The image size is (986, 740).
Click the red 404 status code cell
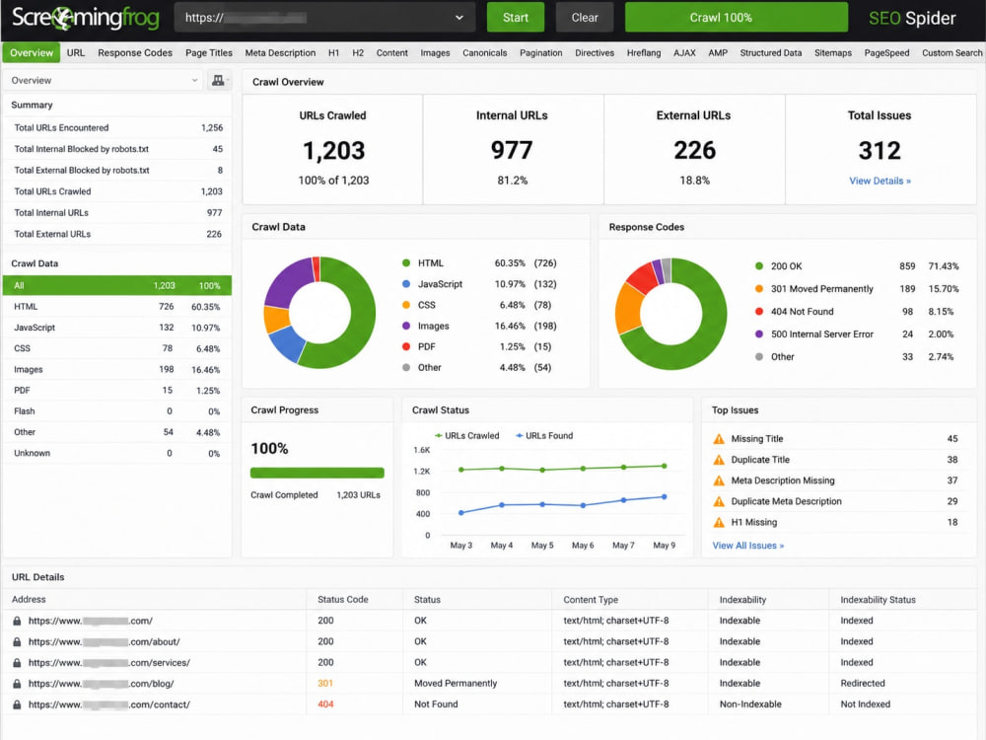click(325, 704)
